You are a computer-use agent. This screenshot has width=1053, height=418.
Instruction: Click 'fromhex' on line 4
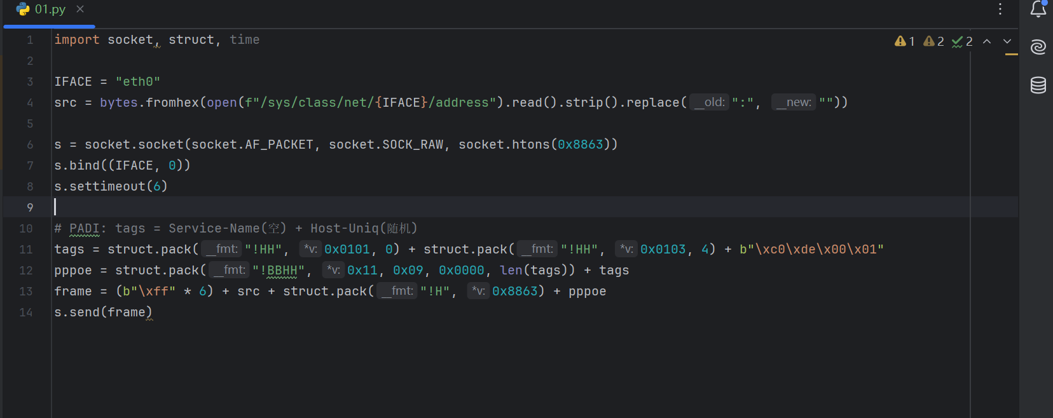pos(172,102)
